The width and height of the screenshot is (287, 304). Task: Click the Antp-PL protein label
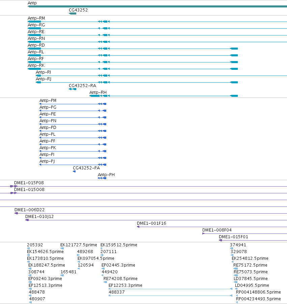point(48,134)
